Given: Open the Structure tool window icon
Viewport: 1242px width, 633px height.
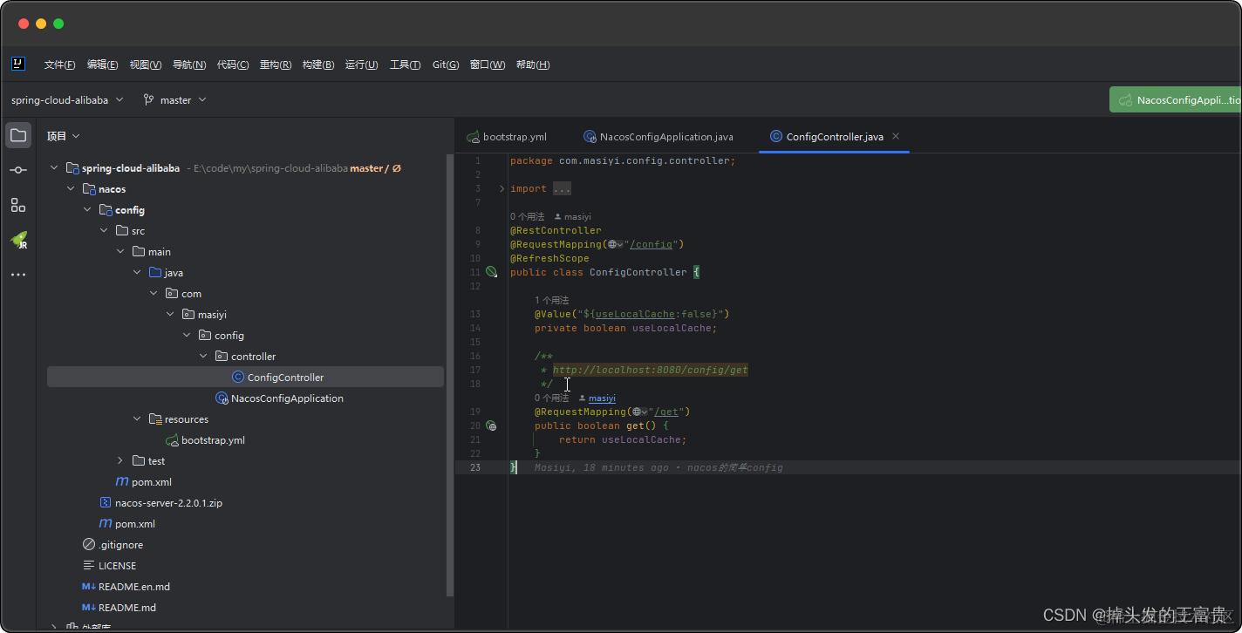Looking at the screenshot, I should point(18,205).
